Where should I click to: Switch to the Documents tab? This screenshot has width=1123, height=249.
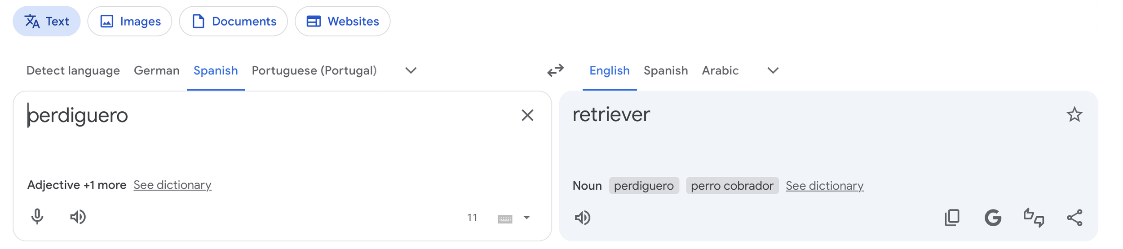tap(233, 21)
